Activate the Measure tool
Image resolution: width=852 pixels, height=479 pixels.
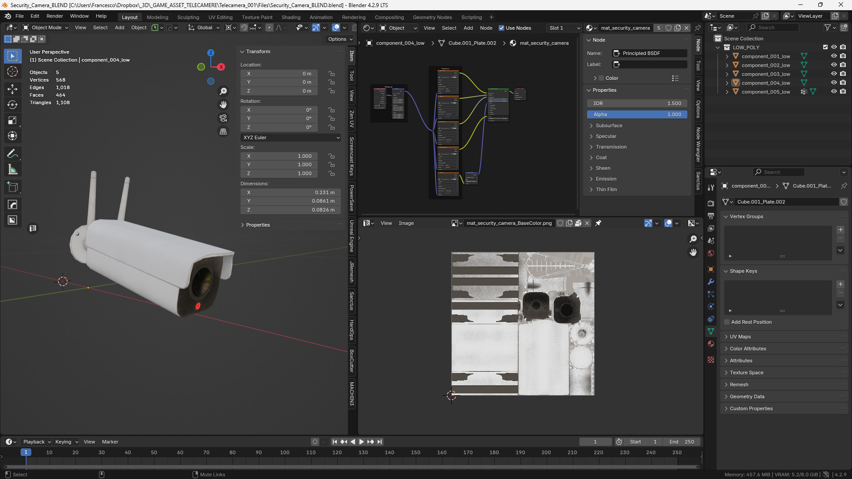pyautogui.click(x=12, y=169)
